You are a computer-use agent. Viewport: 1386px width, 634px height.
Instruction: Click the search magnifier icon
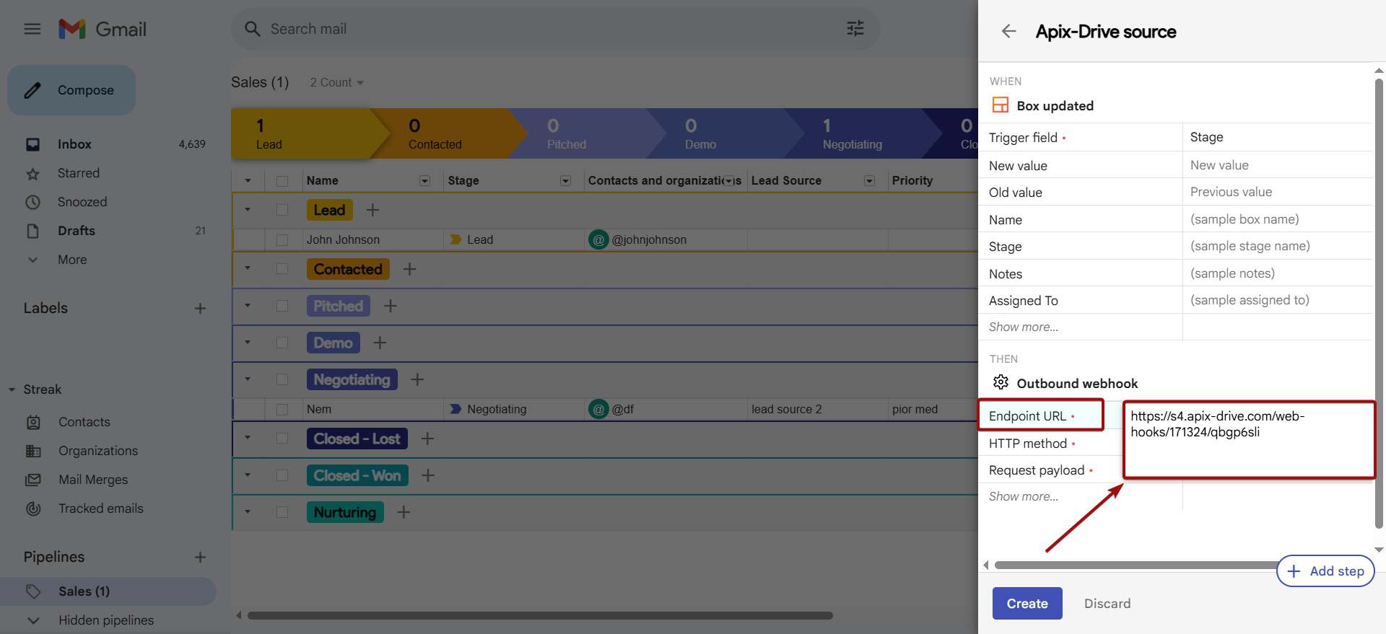[252, 29]
